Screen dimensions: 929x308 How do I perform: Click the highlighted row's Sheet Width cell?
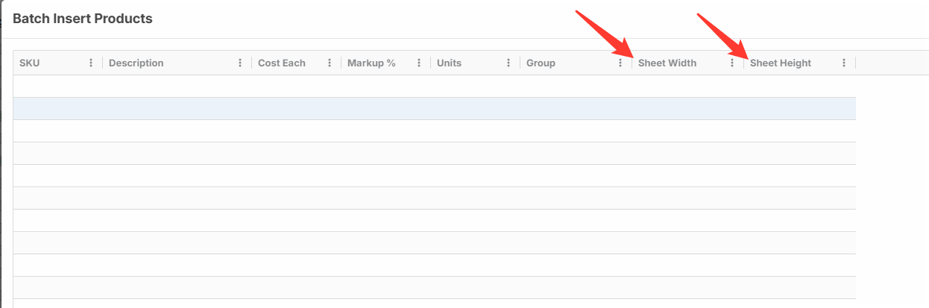(687, 109)
